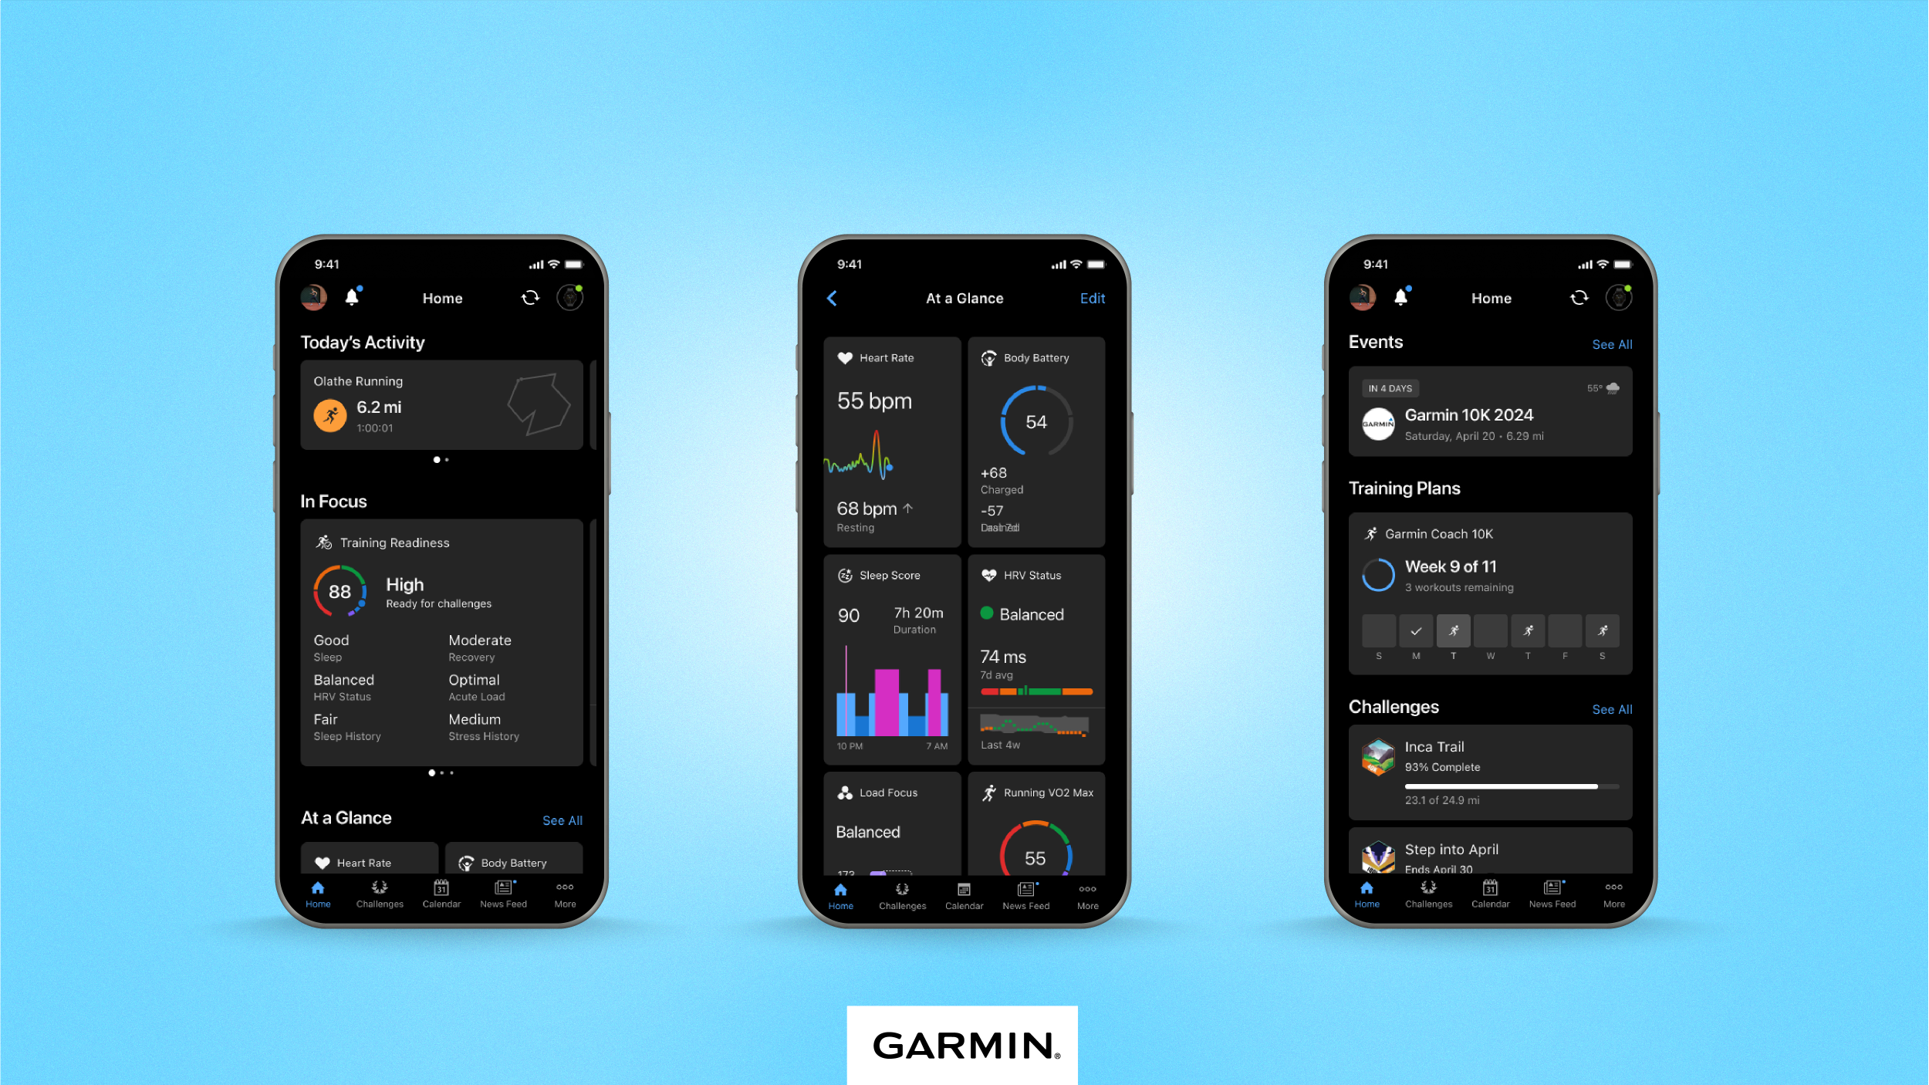Tap the Load Focus icon
Screen dimensions: 1929x1085
coord(843,793)
